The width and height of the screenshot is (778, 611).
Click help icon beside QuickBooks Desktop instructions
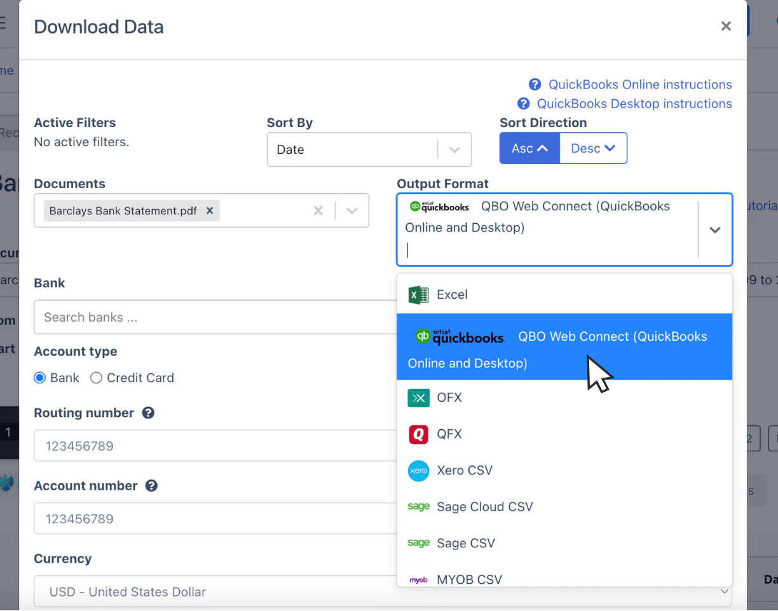tap(524, 104)
